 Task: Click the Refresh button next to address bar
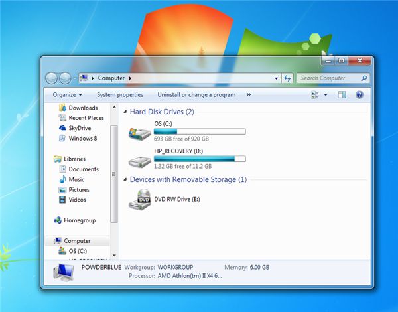287,78
